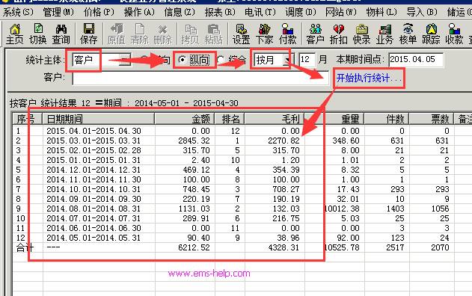Click the 保存 floppy disk icon
Image resolution: width=472 pixels, height=296 pixels.
tap(89, 34)
